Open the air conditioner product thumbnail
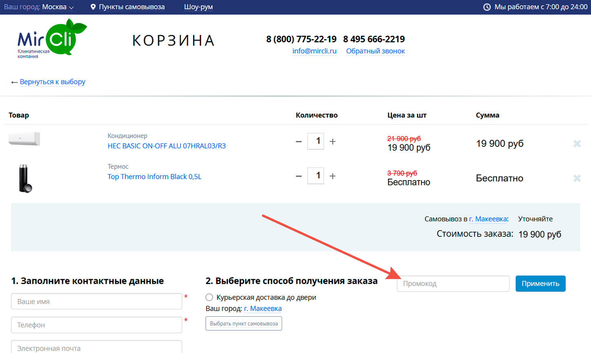Viewport: 591px width, 353px height. 24,139
